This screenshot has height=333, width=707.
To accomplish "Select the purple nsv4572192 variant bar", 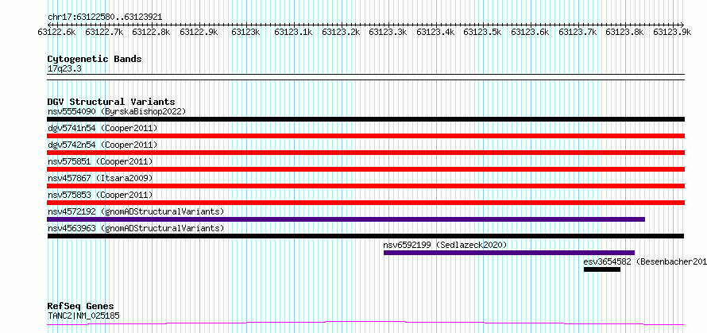I will pos(346,219).
